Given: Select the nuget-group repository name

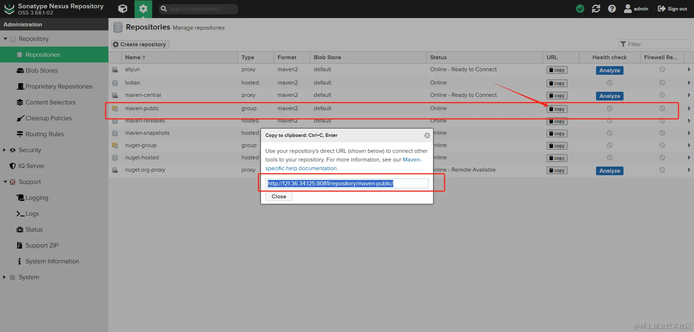Looking at the screenshot, I should 141,145.
